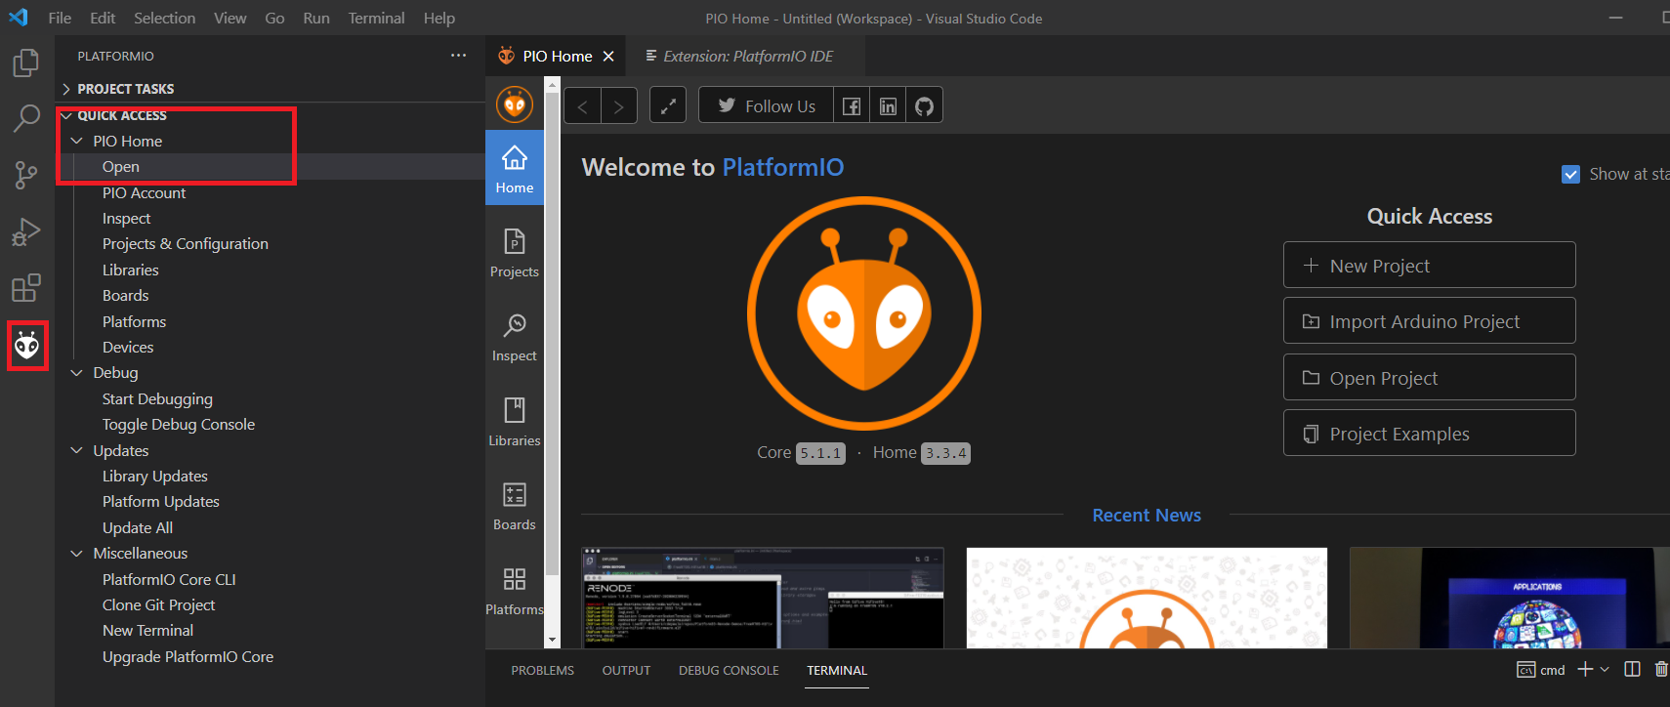Click the back navigation arrow
Screen dimensions: 1670x707
(x=582, y=106)
